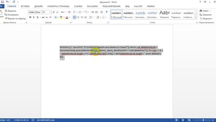Center the text
The height and width of the screenshot is (122, 216).
78,17
